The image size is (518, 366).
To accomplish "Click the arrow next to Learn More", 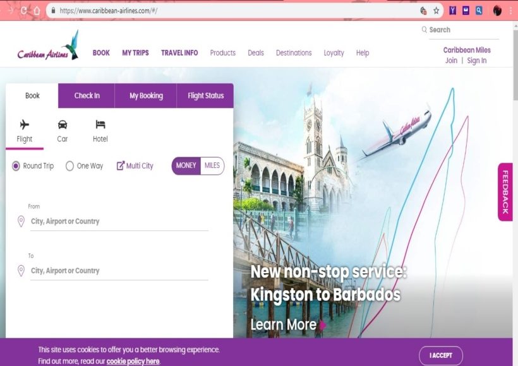I will pyautogui.click(x=323, y=325).
